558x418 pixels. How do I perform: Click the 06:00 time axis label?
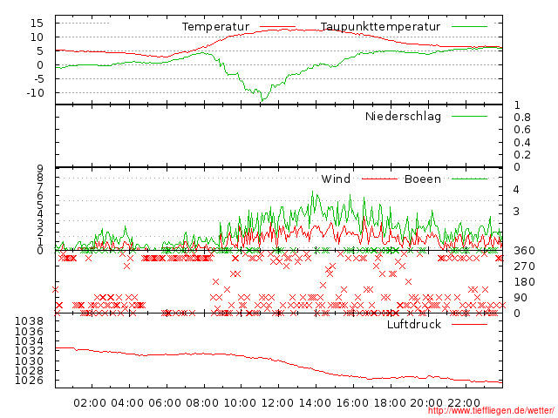click(x=165, y=403)
